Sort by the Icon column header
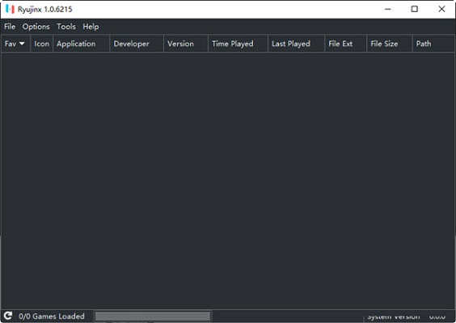This screenshot has width=456, height=323. tap(41, 44)
